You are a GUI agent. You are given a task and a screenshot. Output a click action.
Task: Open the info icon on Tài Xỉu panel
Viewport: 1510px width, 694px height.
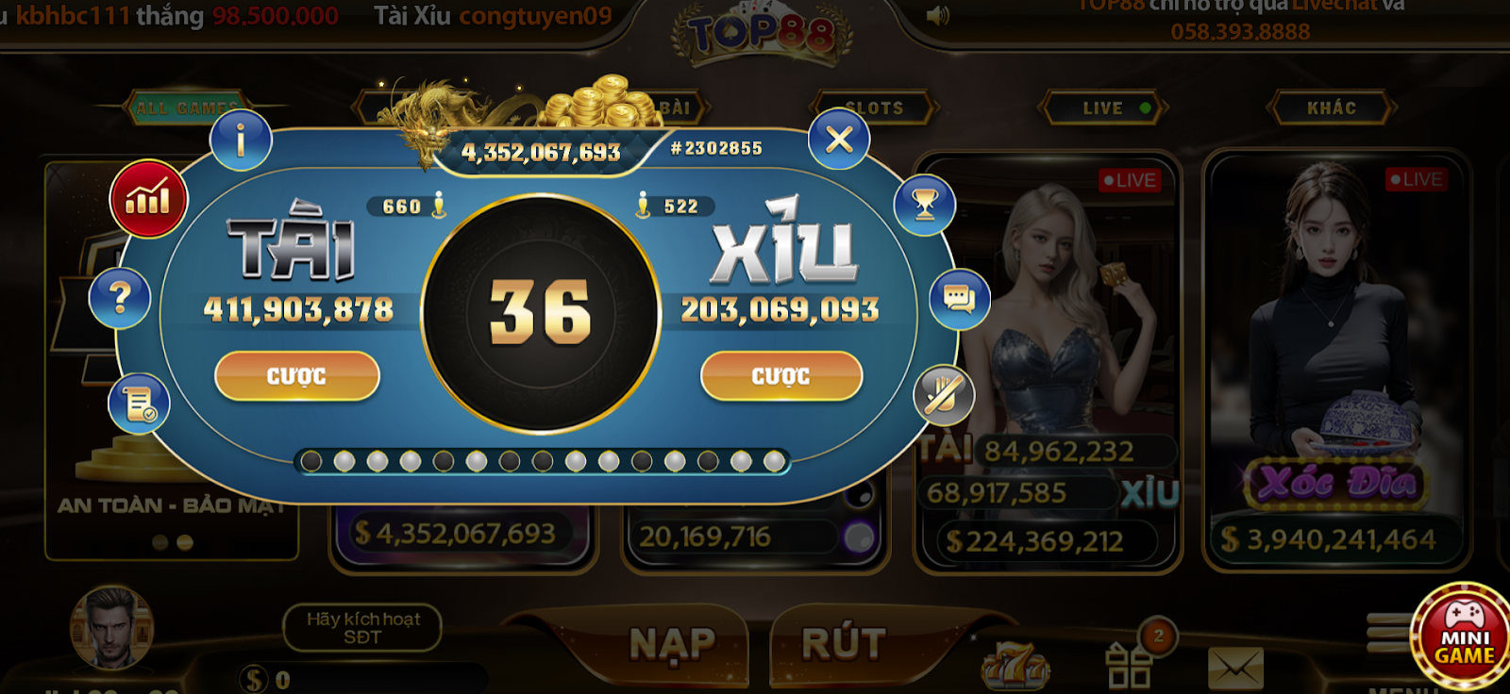tap(241, 140)
